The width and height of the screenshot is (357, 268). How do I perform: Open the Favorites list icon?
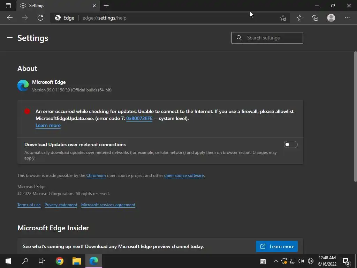point(300,18)
